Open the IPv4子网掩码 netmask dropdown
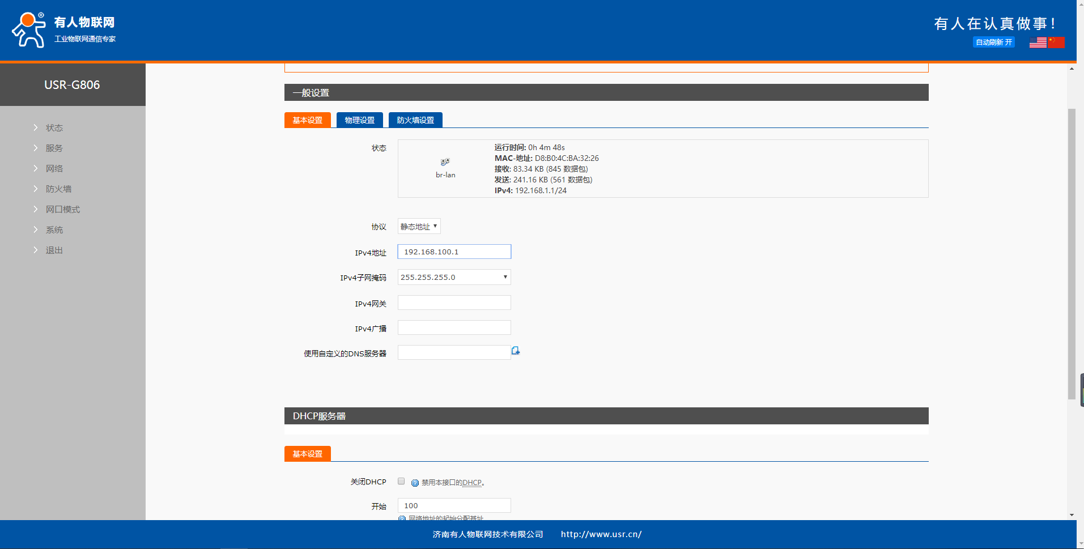 (x=454, y=277)
